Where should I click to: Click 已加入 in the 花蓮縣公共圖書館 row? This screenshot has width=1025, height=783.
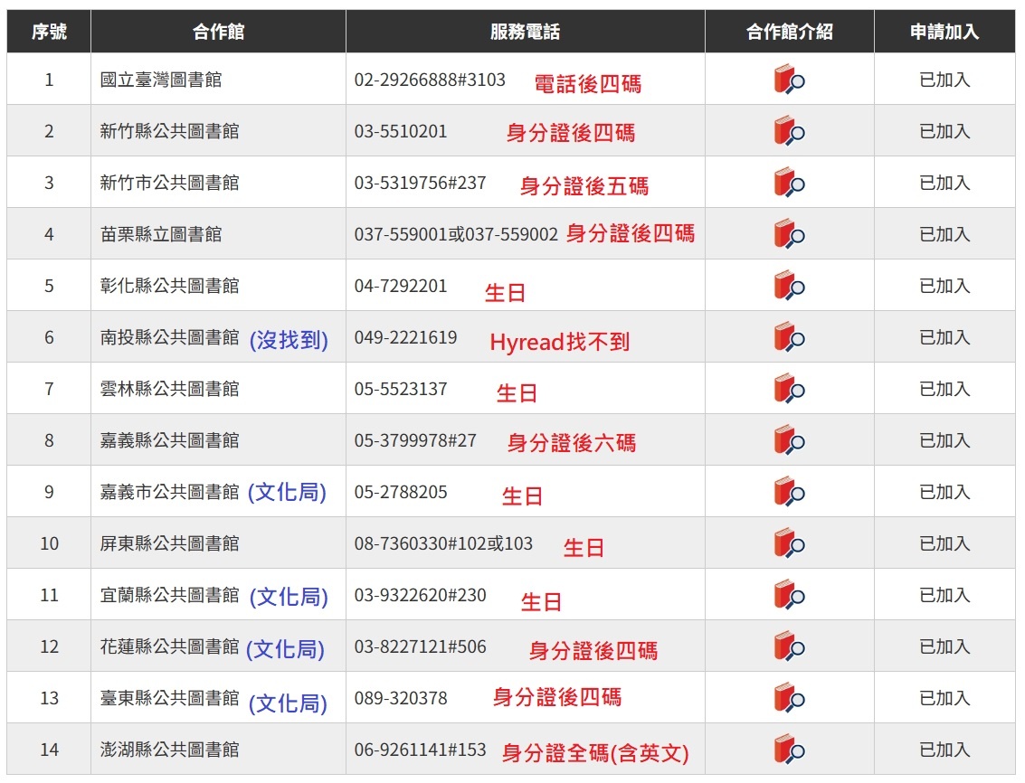coord(944,647)
